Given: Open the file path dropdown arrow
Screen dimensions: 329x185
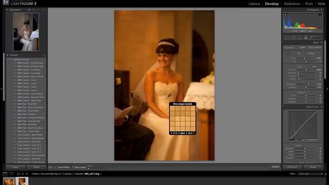Looking at the screenshot, I should (x=101, y=174).
